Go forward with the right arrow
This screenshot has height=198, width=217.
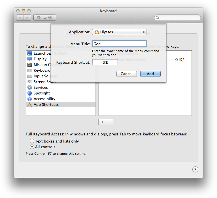tap(27, 18)
